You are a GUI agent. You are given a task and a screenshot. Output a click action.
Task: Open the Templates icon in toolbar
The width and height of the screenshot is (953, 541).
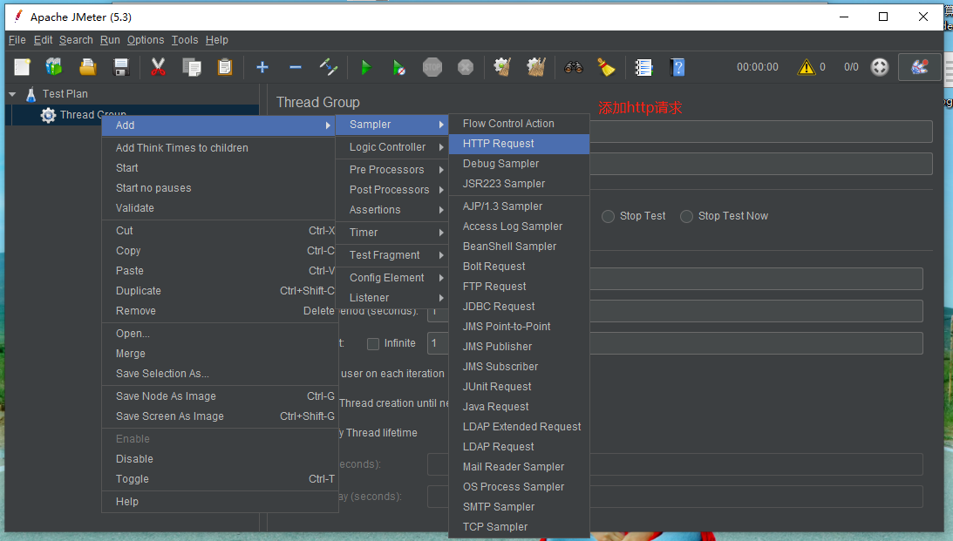coord(54,67)
